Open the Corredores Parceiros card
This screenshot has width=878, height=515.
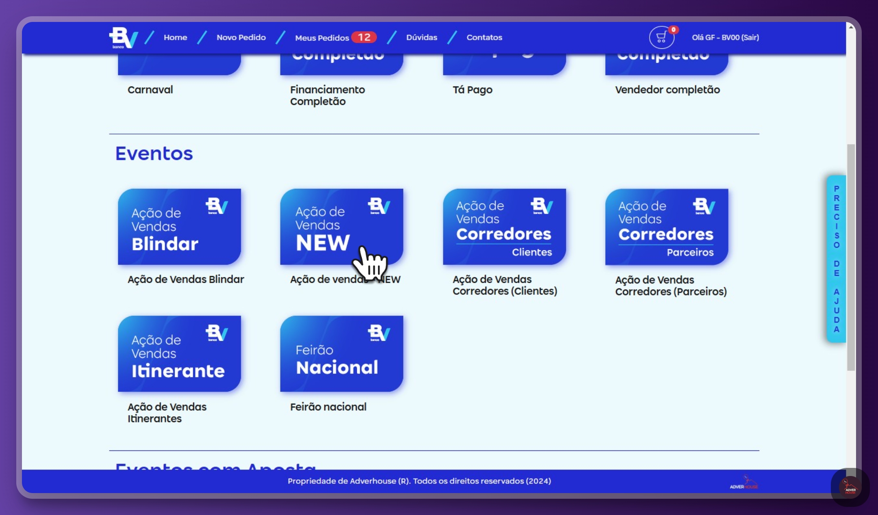click(667, 227)
